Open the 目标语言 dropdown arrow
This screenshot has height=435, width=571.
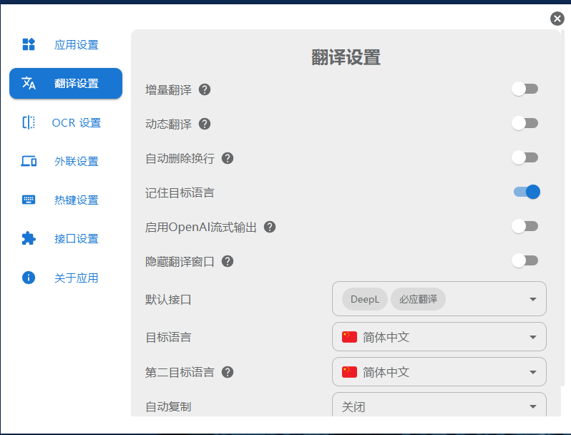[x=533, y=337]
